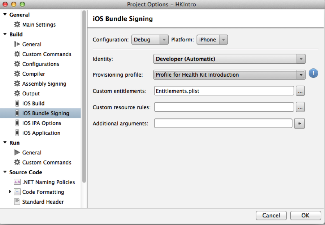Click the A.B icon for .NET Naming Policies
325x225 pixels.
point(17,182)
